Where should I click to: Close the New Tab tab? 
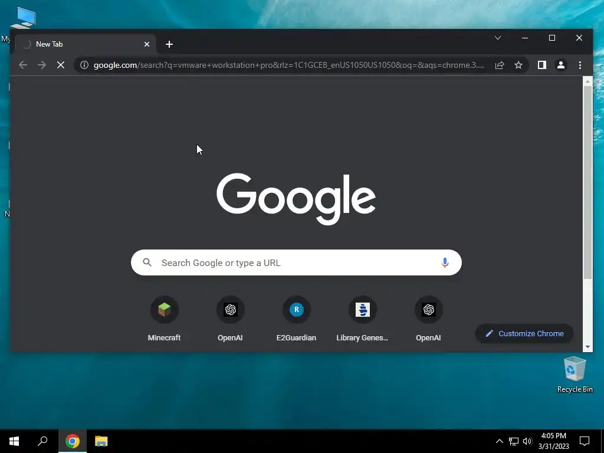point(147,44)
